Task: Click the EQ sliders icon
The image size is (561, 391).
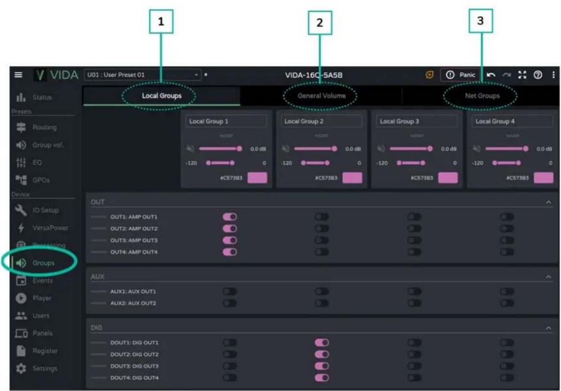Action: pos(21,162)
